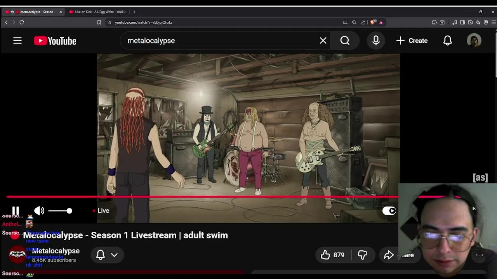Viewport: 497px width, 279px height.
Task: Expand the subscription notification dropdown chevron
Action: pos(114,255)
